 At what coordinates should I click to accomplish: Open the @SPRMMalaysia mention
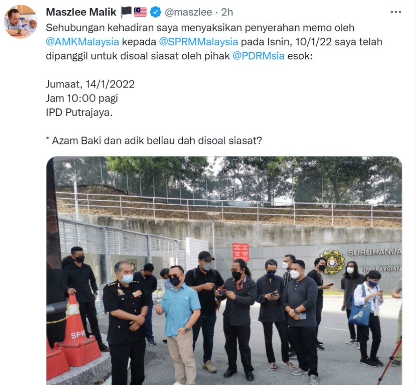[x=198, y=42]
